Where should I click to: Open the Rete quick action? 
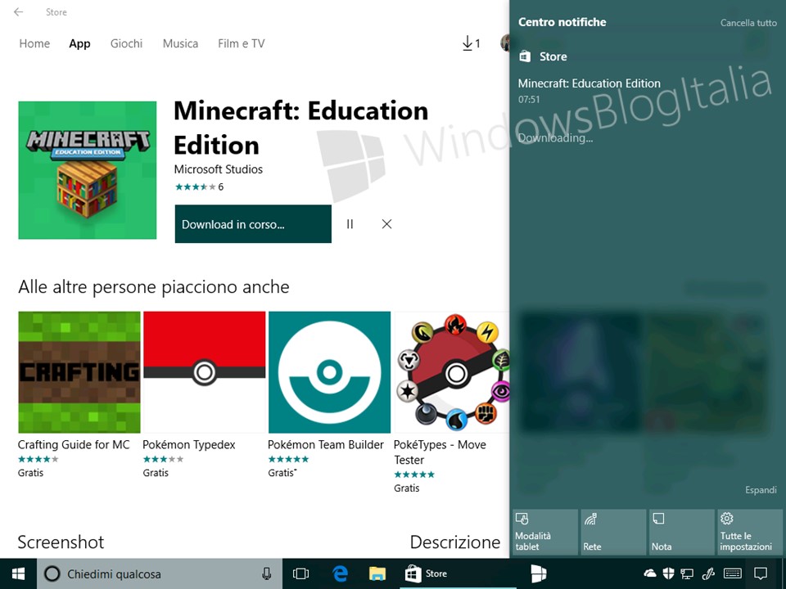(613, 532)
